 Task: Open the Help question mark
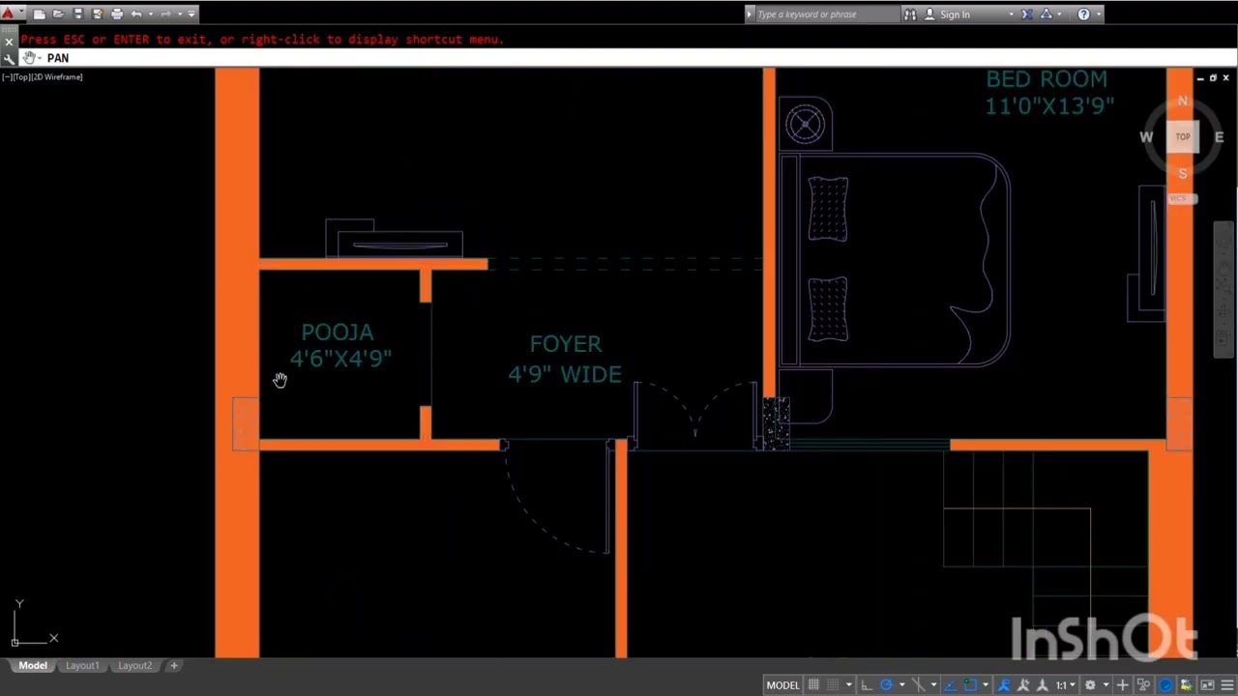pyautogui.click(x=1083, y=14)
